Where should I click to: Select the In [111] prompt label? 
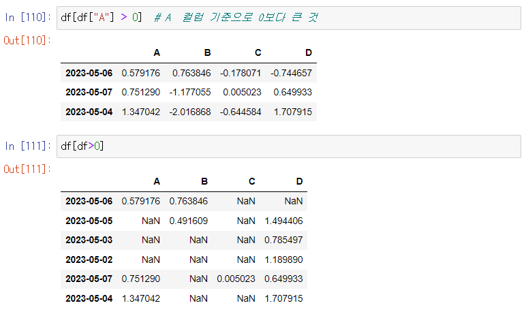pyautogui.click(x=28, y=146)
